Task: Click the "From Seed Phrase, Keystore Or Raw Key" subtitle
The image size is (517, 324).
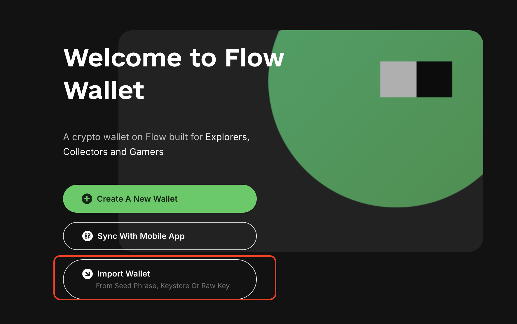Action: click(x=163, y=286)
